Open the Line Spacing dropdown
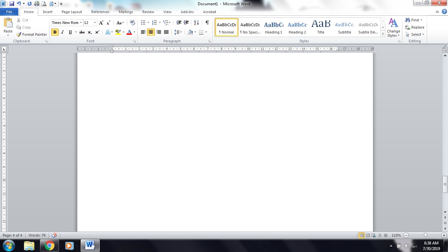Image resolution: width=448 pixels, height=252 pixels. pyautogui.click(x=177, y=32)
